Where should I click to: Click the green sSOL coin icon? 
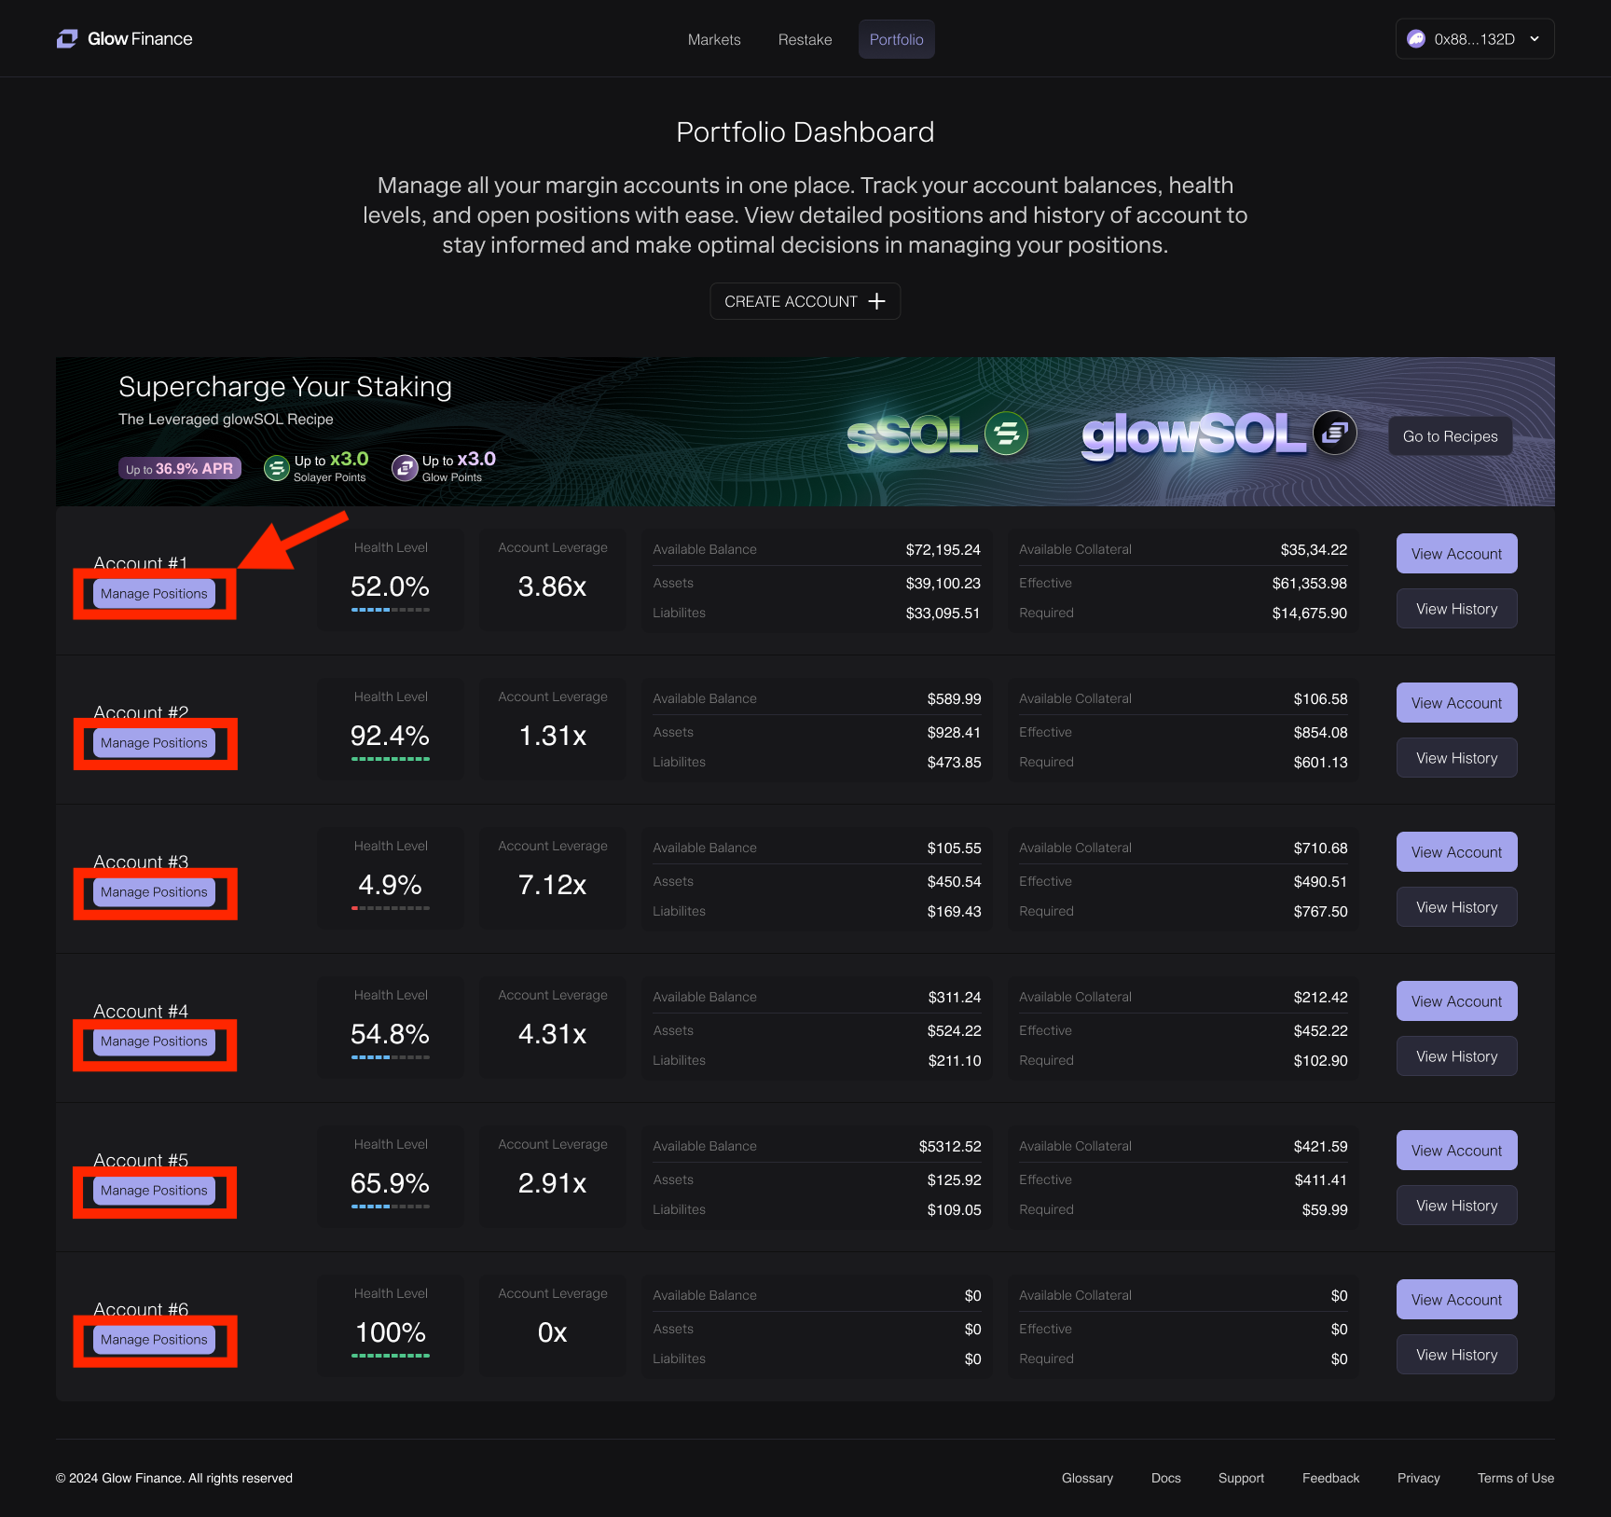pyautogui.click(x=1006, y=434)
